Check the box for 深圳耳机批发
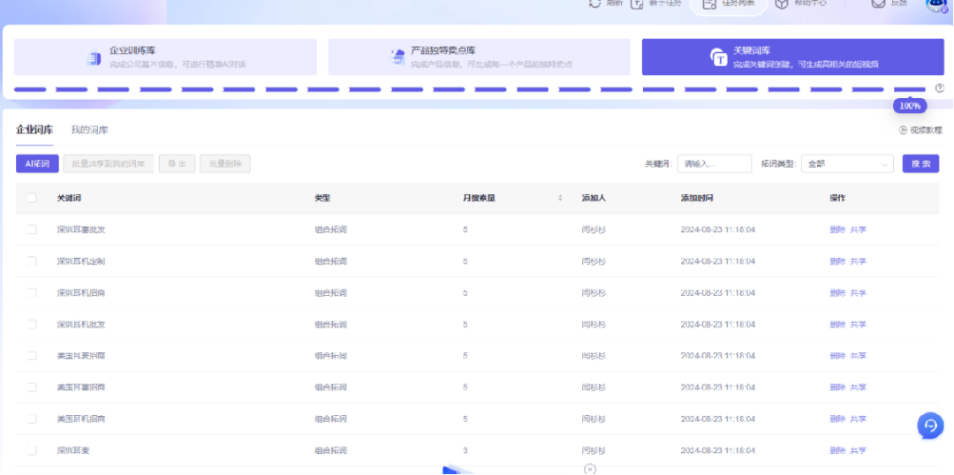Screen dimensions: 954x475 pos(32,324)
